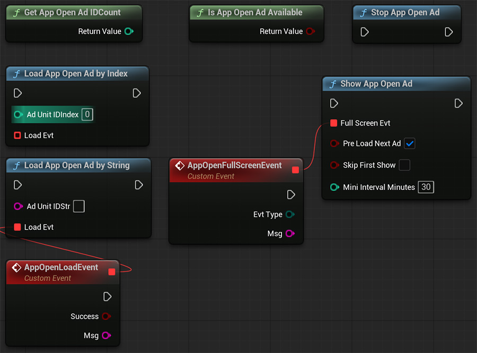This screenshot has width=477, height=353.
Task: Select the Load App Open Ad by String title
Action: pyautogui.click(x=77, y=166)
